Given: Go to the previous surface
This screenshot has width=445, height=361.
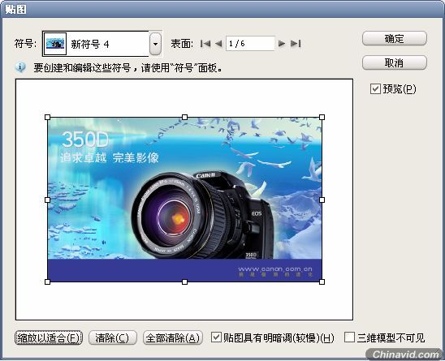Looking at the screenshot, I should tap(218, 44).
